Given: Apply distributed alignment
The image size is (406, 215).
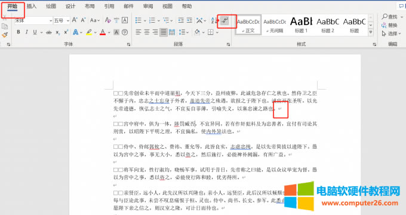Looking at the screenshot, I should point(172,32).
